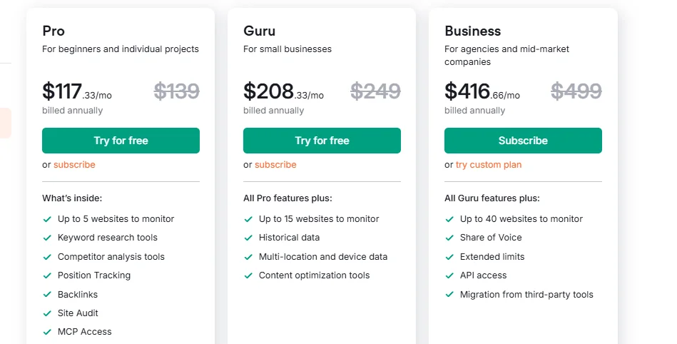Click Try for free under Guru plan
Viewport: 677px width, 344px height.
[322, 141]
